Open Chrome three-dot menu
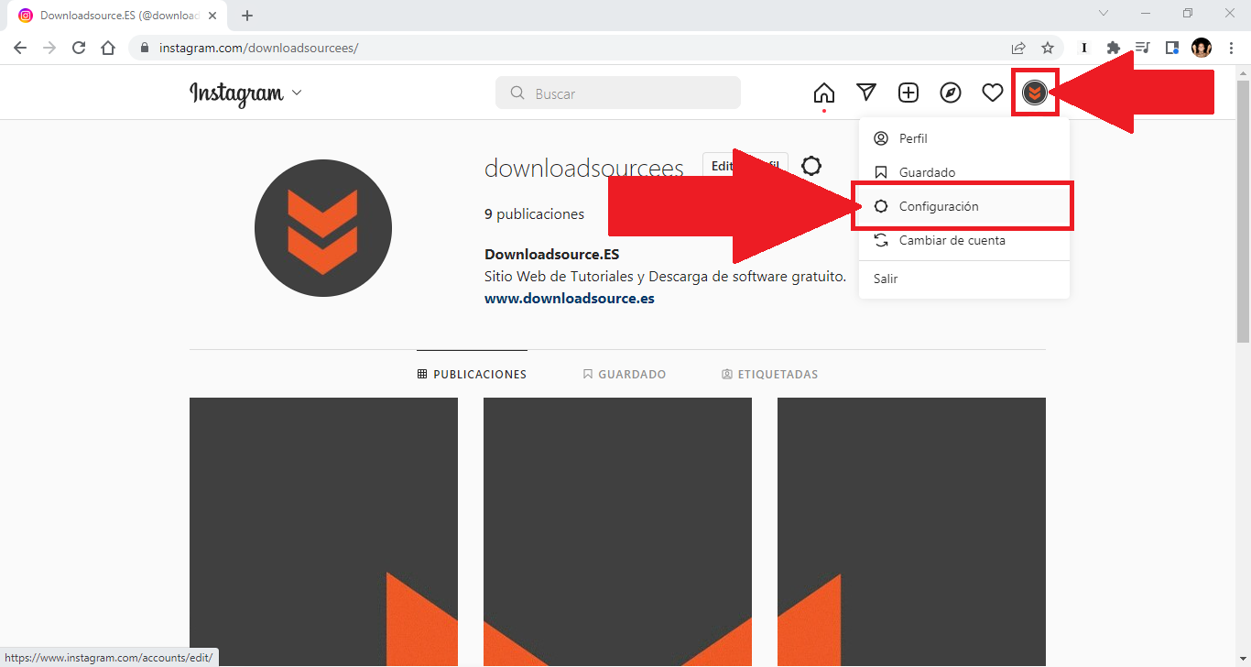The image size is (1251, 667). click(x=1231, y=48)
